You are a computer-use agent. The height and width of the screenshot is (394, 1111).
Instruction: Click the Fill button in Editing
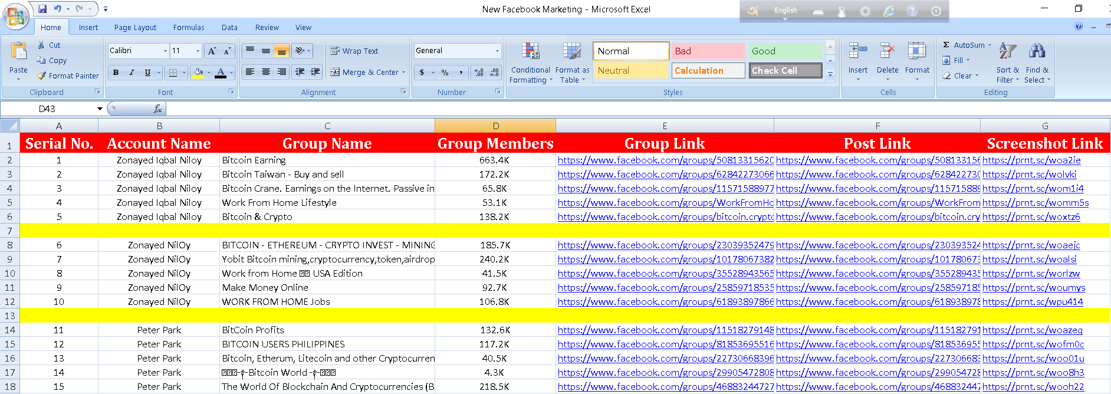coord(956,60)
